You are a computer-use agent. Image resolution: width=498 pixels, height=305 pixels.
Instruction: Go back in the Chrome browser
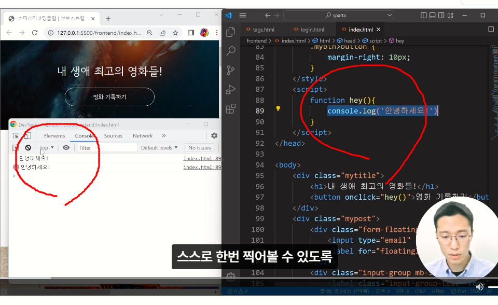click(x=9, y=33)
